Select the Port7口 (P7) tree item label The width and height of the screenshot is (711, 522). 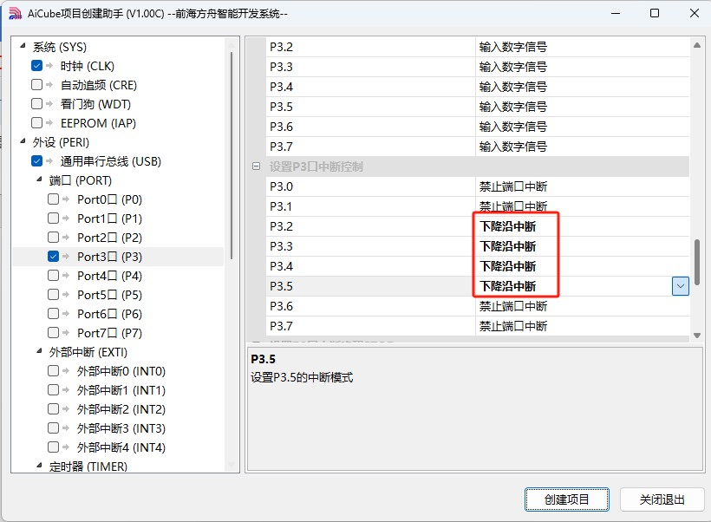coord(109,333)
